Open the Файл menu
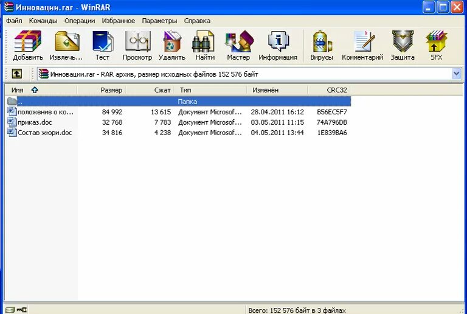 point(14,21)
